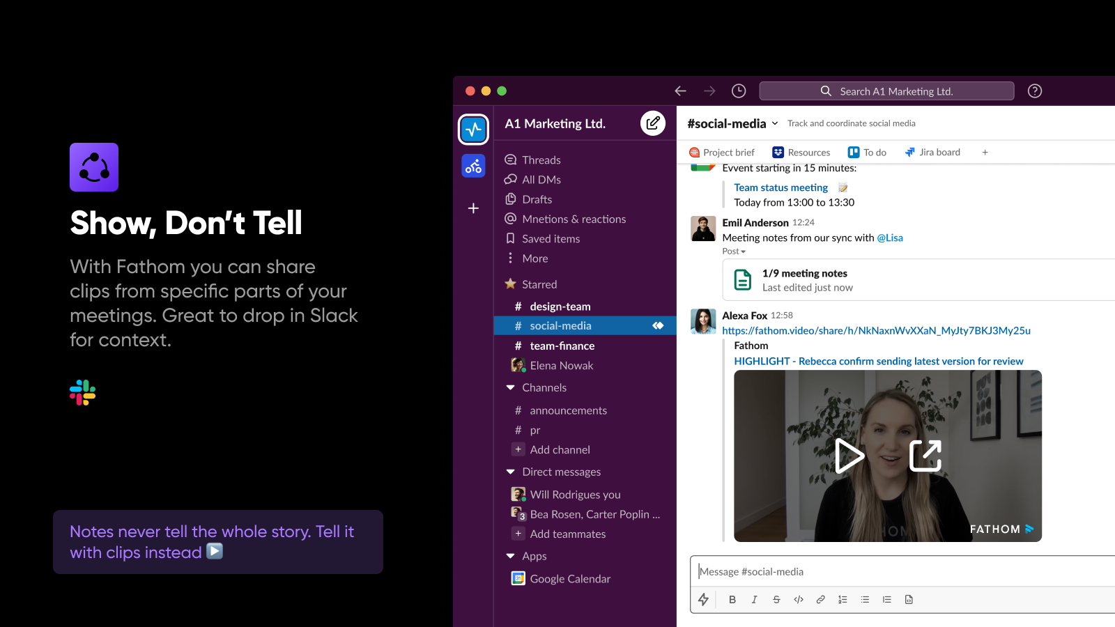
Task: Click the help question mark icon
Action: (x=1035, y=91)
